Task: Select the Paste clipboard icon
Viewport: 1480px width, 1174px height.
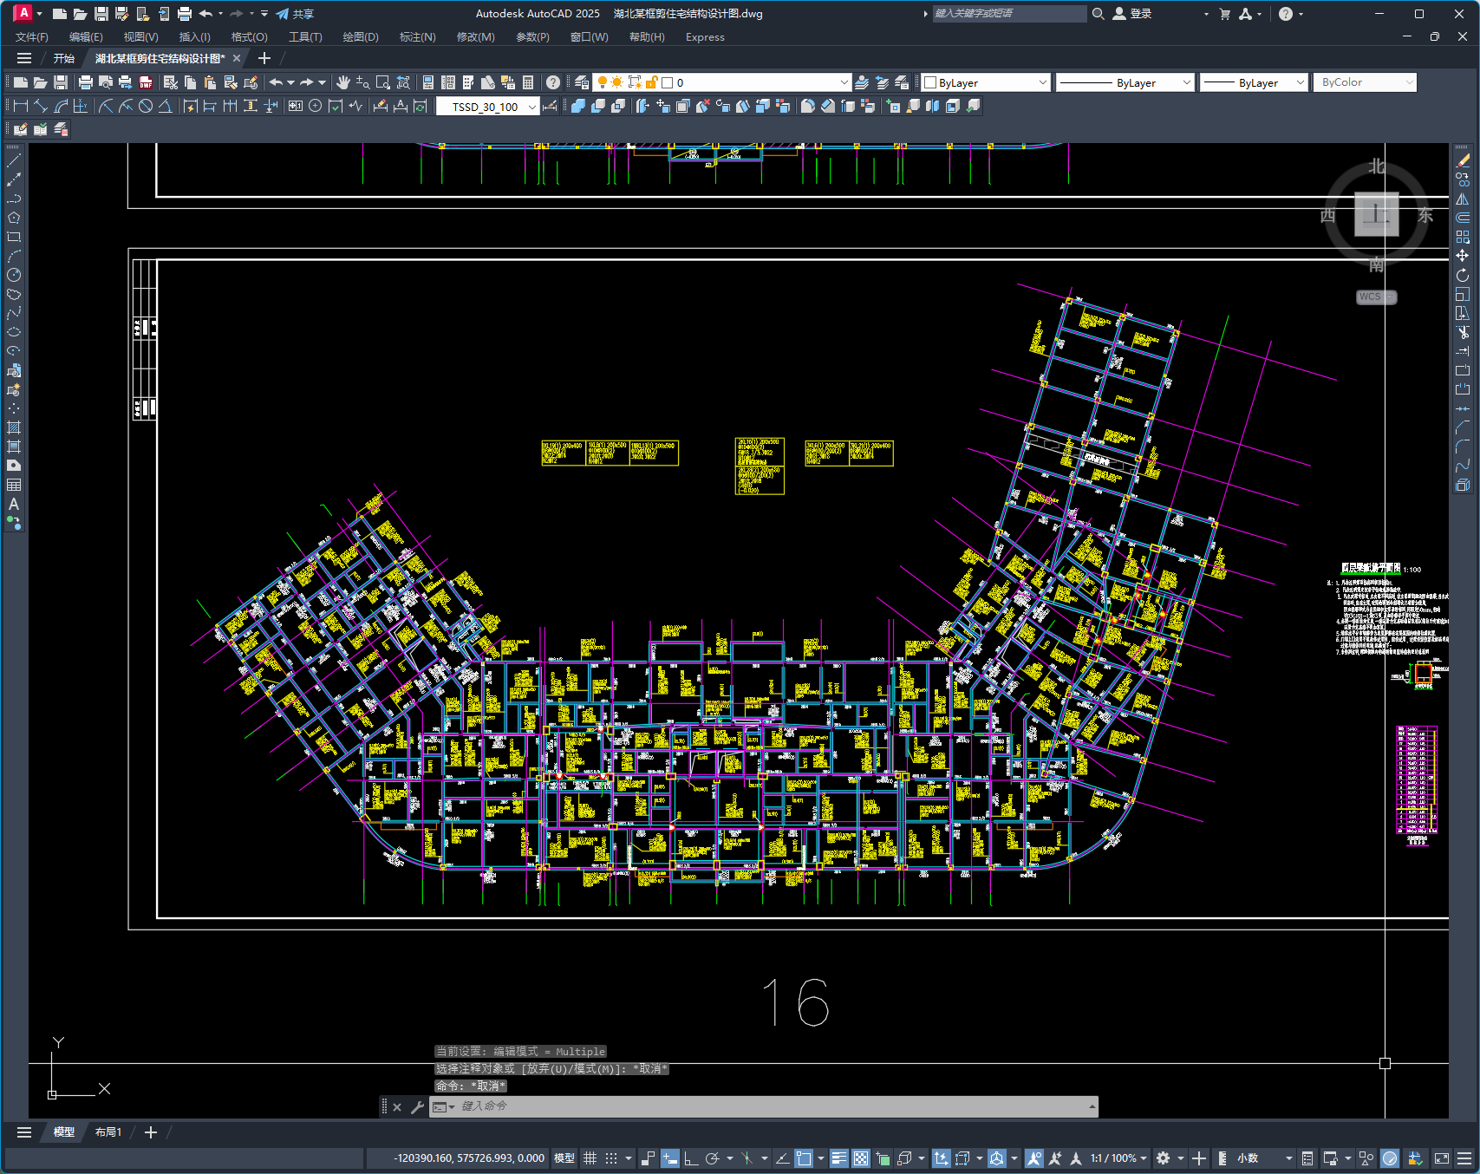Action: [x=210, y=82]
